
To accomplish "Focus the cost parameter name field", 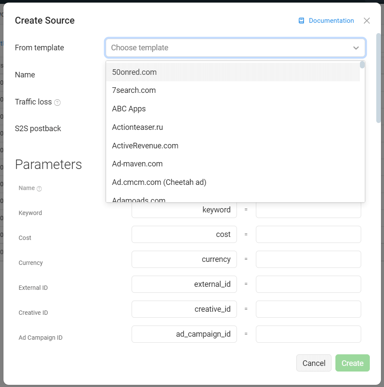I will (x=184, y=234).
